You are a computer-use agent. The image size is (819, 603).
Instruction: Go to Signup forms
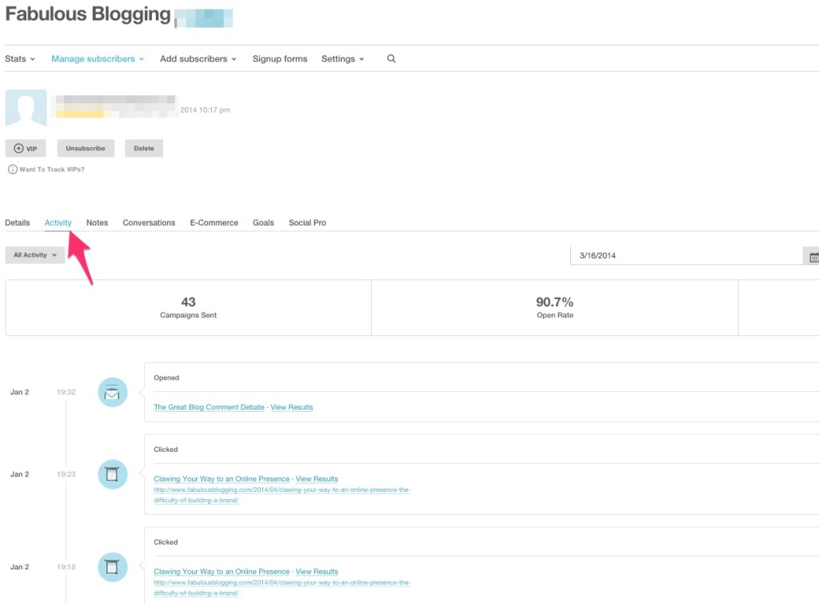click(x=280, y=58)
